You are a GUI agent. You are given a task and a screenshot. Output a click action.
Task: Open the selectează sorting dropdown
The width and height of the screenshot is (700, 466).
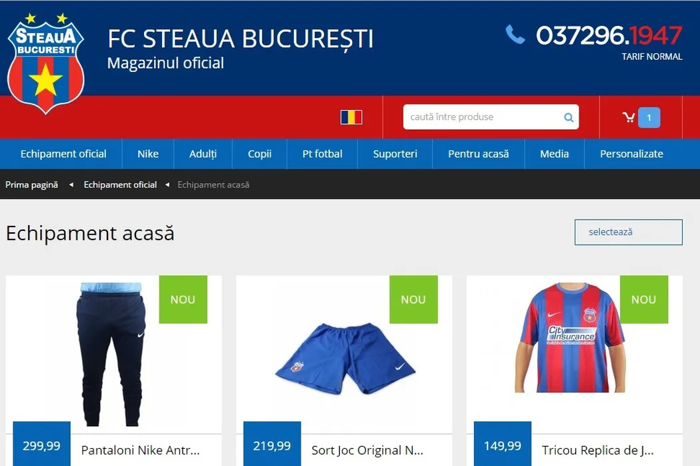pos(629,232)
